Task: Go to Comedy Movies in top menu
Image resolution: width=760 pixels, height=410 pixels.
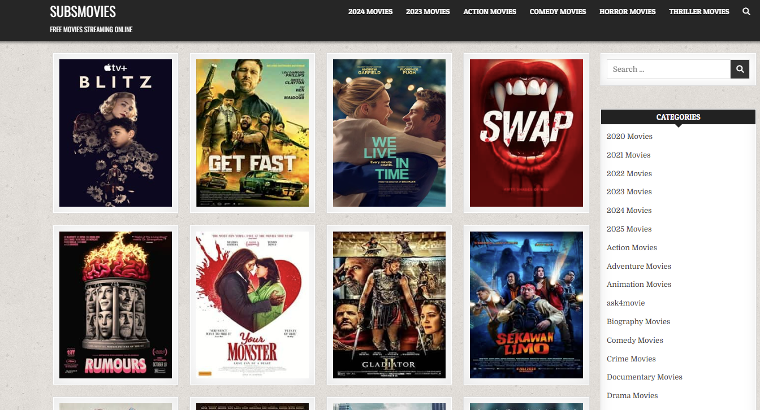Action: [x=558, y=11]
